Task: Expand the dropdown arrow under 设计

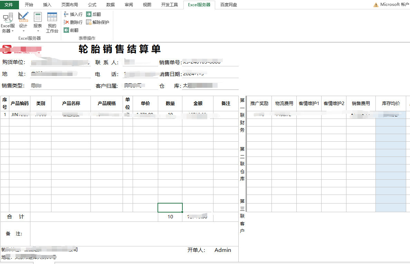Action: (23, 31)
